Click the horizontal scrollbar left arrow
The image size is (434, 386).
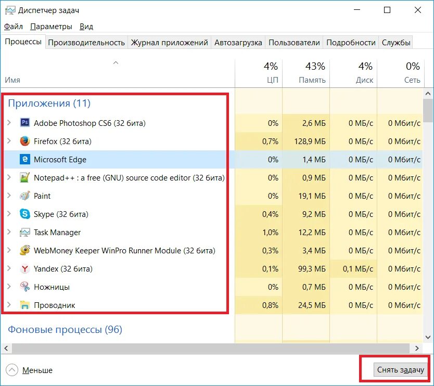point(6,349)
